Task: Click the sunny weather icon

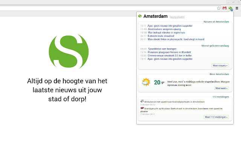Action: point(146,82)
